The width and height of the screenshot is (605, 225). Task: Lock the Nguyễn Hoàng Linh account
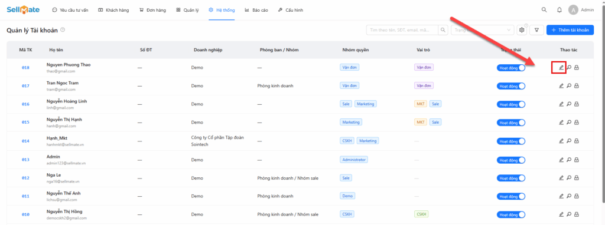(577, 104)
